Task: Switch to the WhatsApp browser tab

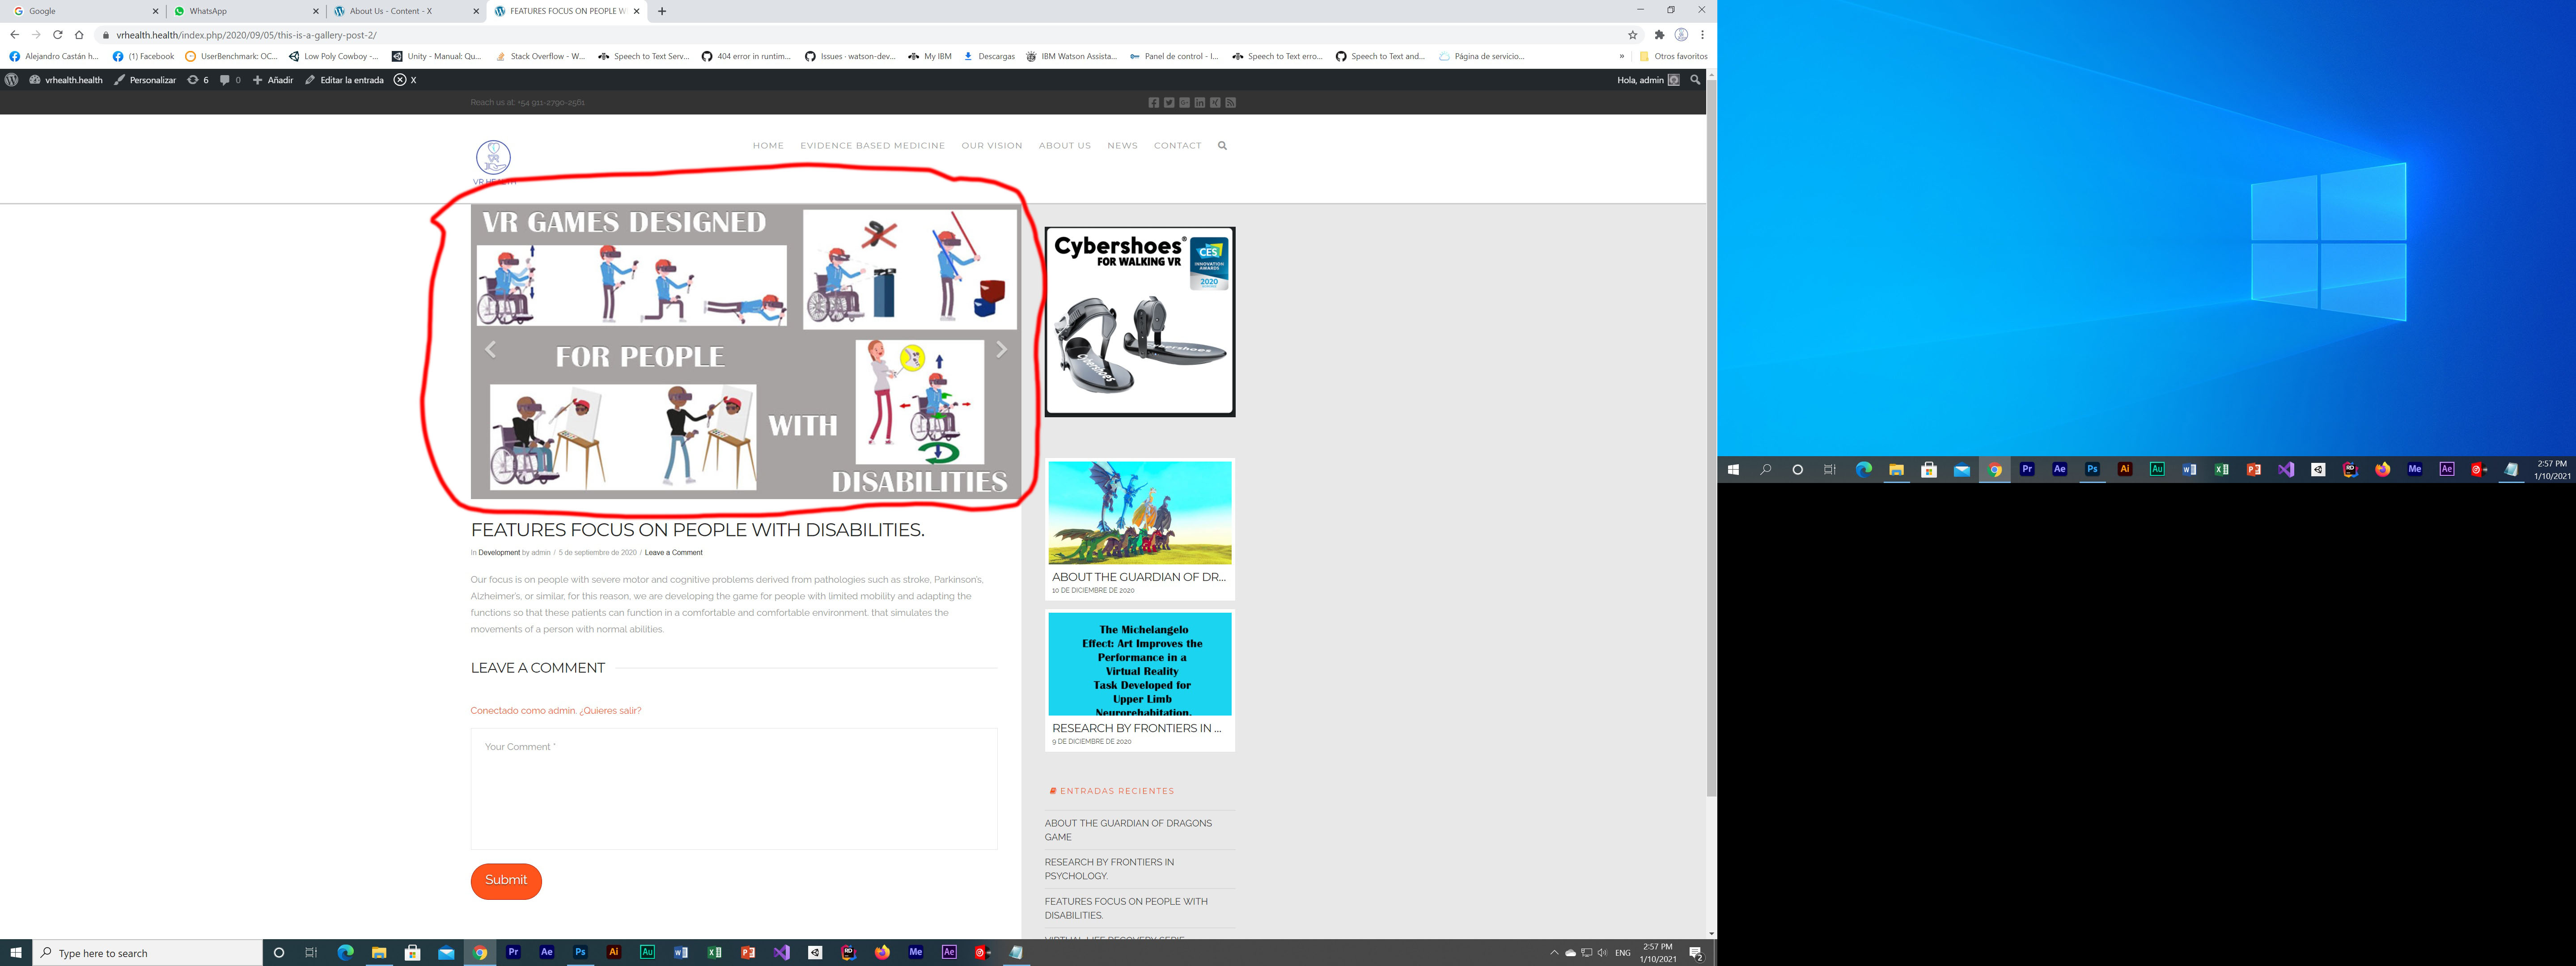Action: coord(245,11)
